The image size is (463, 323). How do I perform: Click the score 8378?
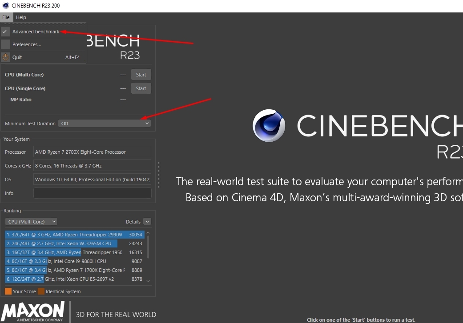(x=137, y=279)
